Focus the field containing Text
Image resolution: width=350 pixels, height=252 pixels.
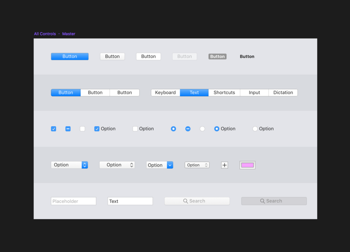130,201
